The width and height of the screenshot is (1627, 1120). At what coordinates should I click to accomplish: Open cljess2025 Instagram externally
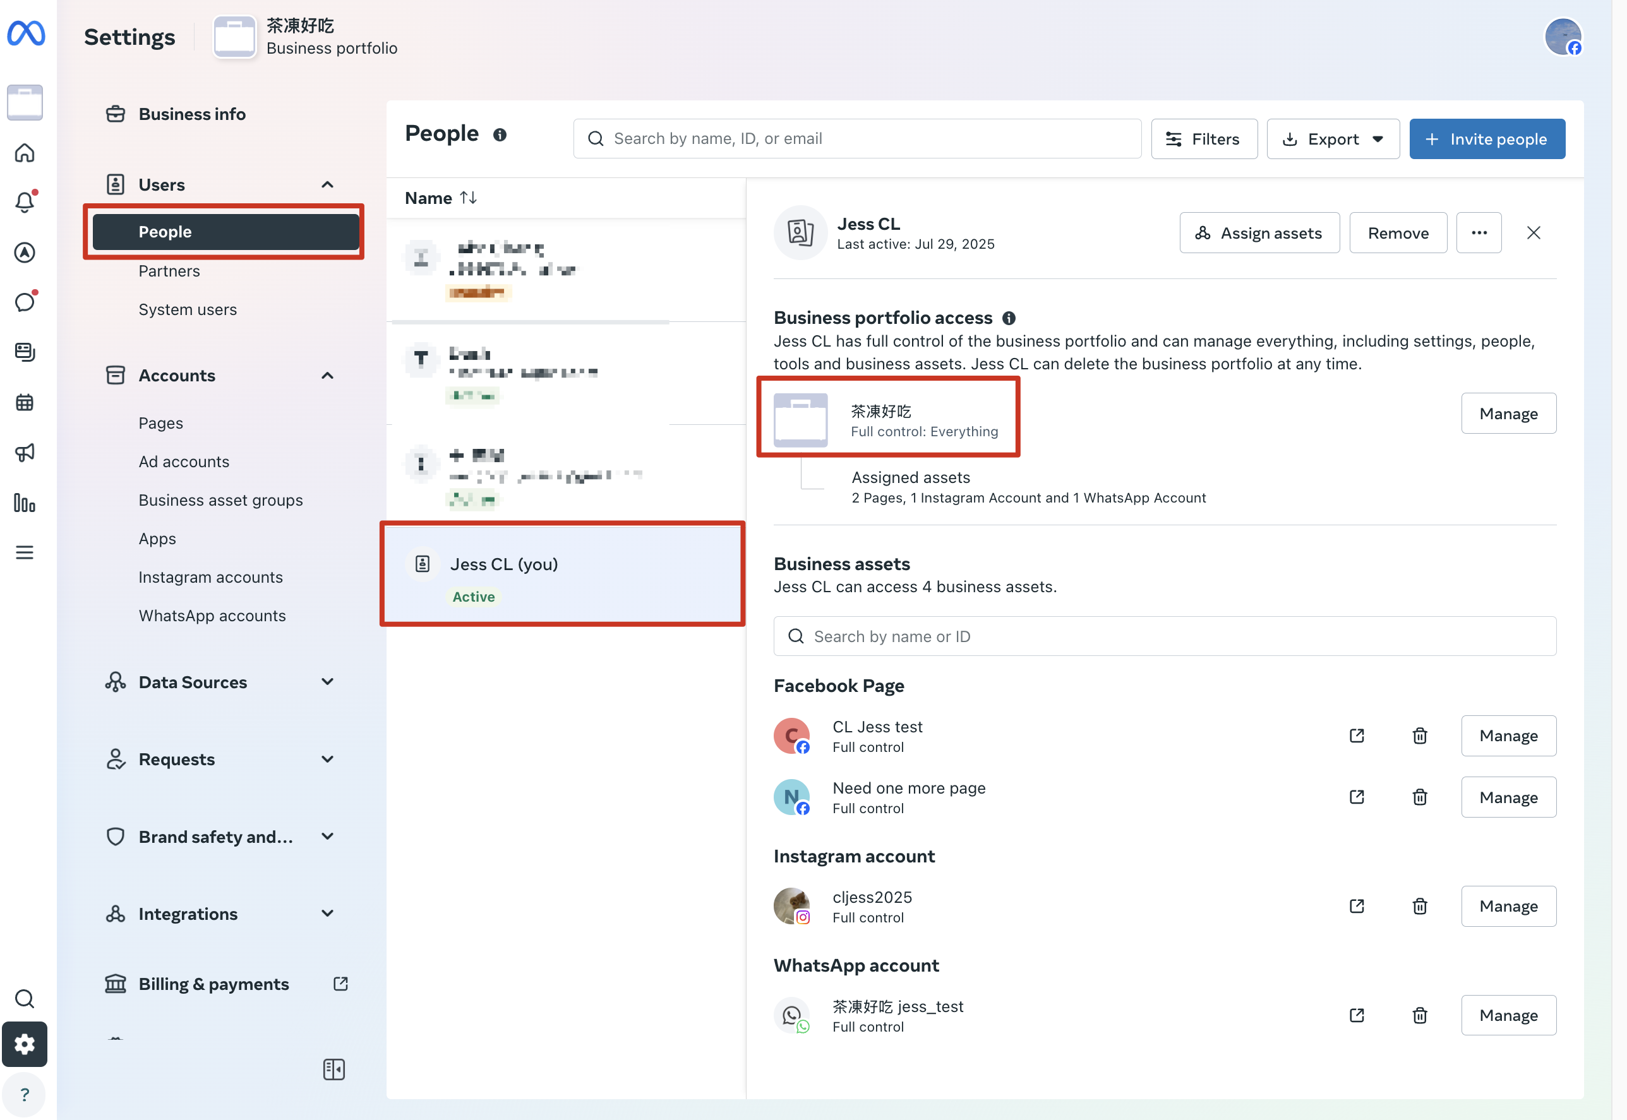(x=1356, y=906)
